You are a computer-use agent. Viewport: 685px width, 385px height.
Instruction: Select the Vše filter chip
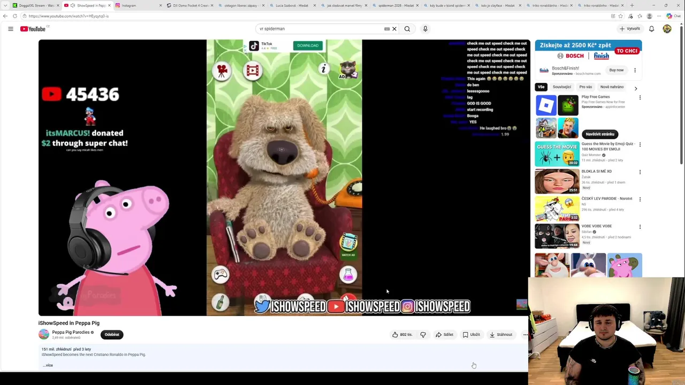(541, 87)
